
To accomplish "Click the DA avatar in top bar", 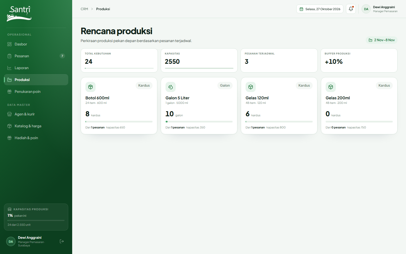I will pos(366,9).
